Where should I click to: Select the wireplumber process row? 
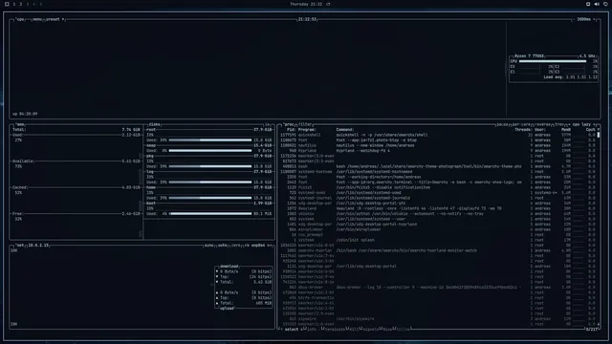[x=437, y=229]
